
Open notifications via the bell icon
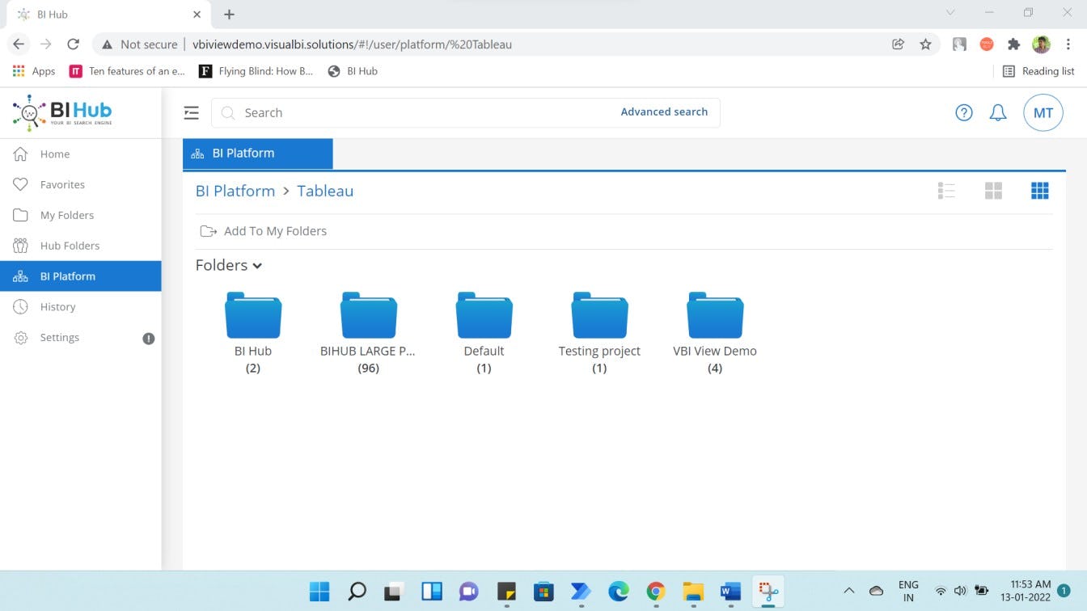point(998,112)
